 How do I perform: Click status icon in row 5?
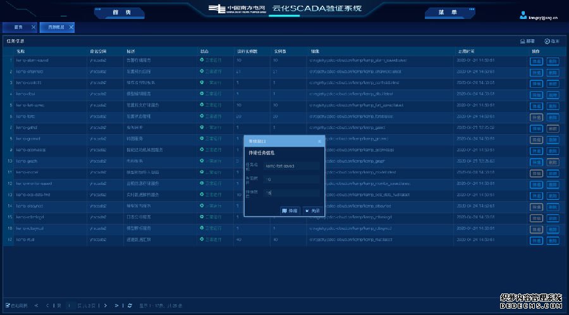pyautogui.click(x=202, y=105)
